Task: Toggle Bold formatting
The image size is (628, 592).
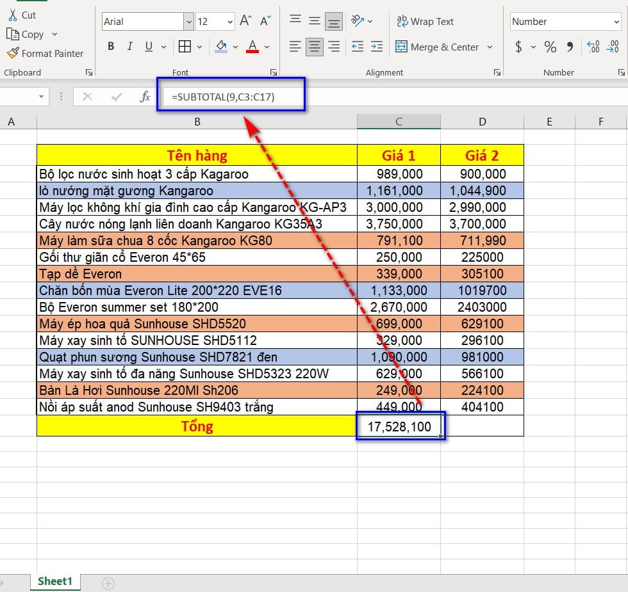Action: pos(111,47)
